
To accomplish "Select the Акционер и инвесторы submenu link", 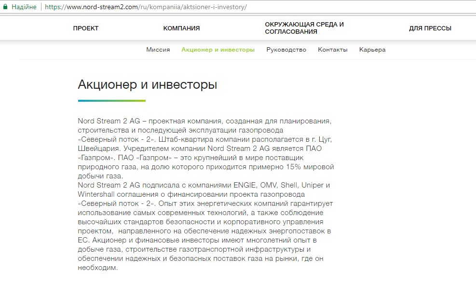I will [218, 50].
